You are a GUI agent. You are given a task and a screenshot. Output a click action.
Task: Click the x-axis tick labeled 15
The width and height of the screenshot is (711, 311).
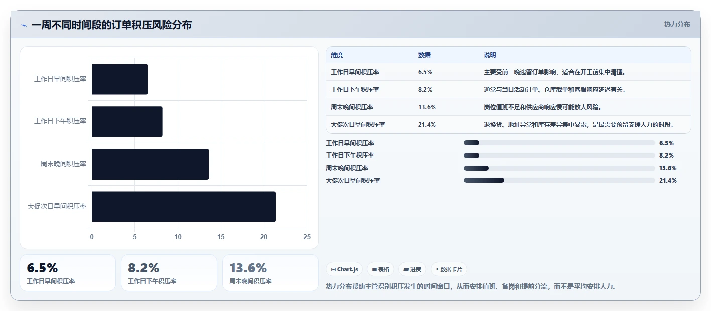(x=221, y=237)
